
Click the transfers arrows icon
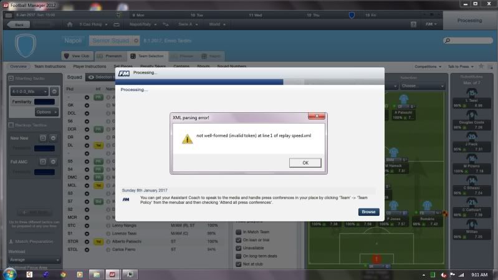click(x=166, y=24)
